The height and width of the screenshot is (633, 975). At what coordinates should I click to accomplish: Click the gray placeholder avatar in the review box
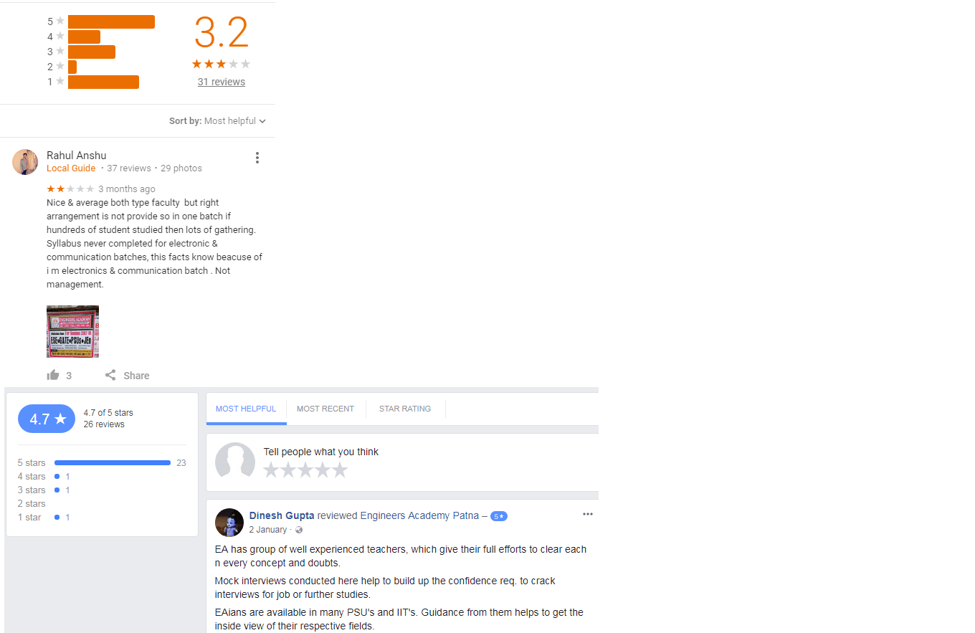(x=235, y=460)
